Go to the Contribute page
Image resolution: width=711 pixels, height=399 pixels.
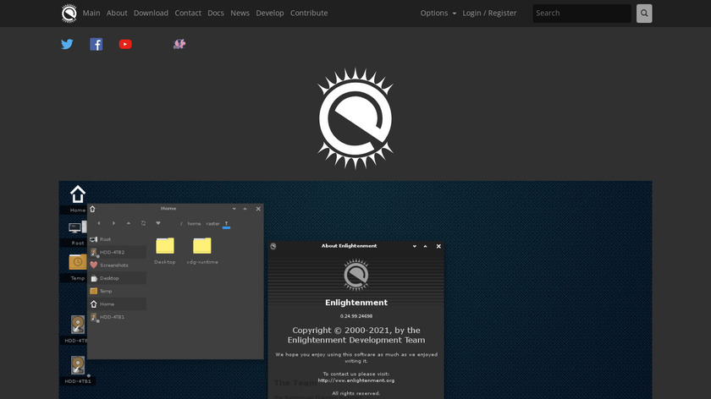(309, 14)
